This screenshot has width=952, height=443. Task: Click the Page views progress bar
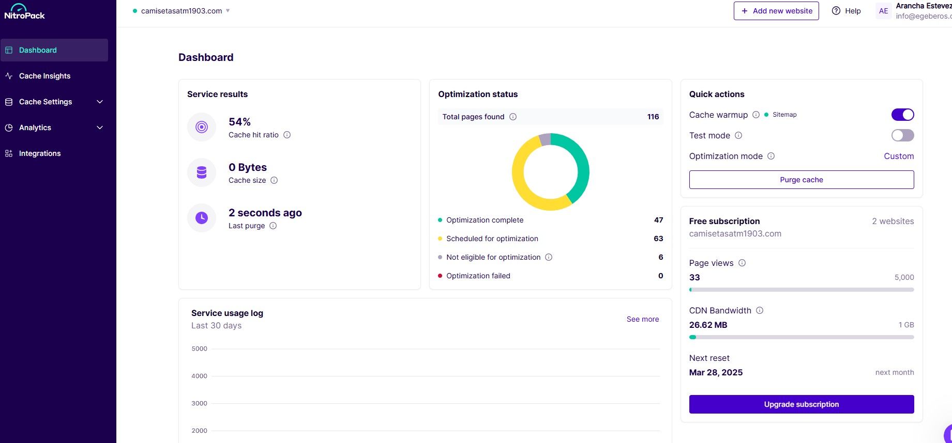(x=802, y=290)
